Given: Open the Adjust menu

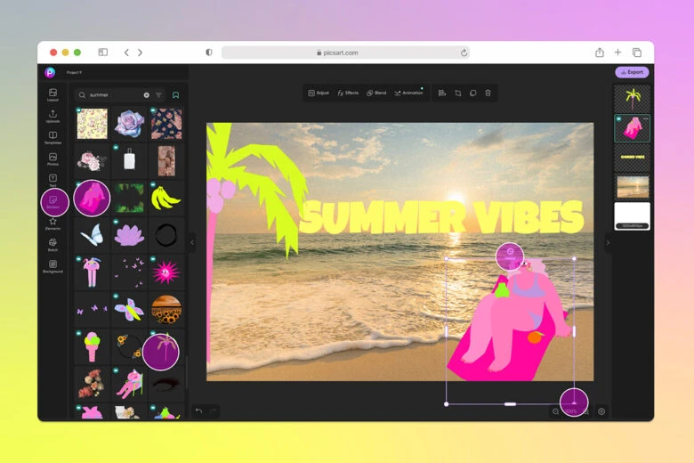Looking at the screenshot, I should pos(319,93).
